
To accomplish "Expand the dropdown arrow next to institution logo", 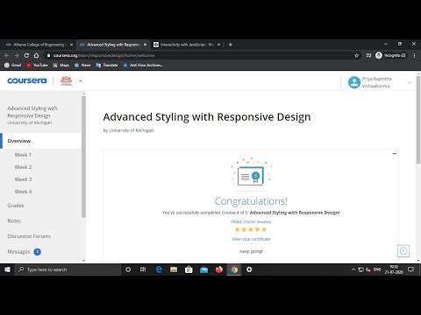I will pos(81,81).
